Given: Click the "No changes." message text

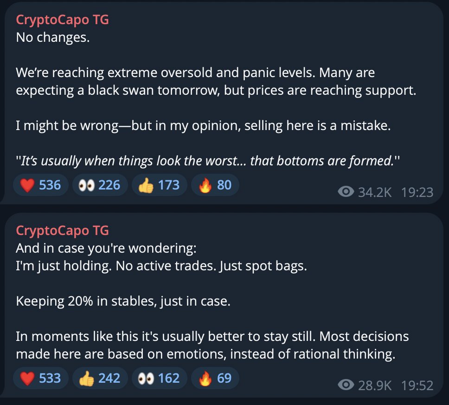Looking at the screenshot, I should pyautogui.click(x=53, y=37).
